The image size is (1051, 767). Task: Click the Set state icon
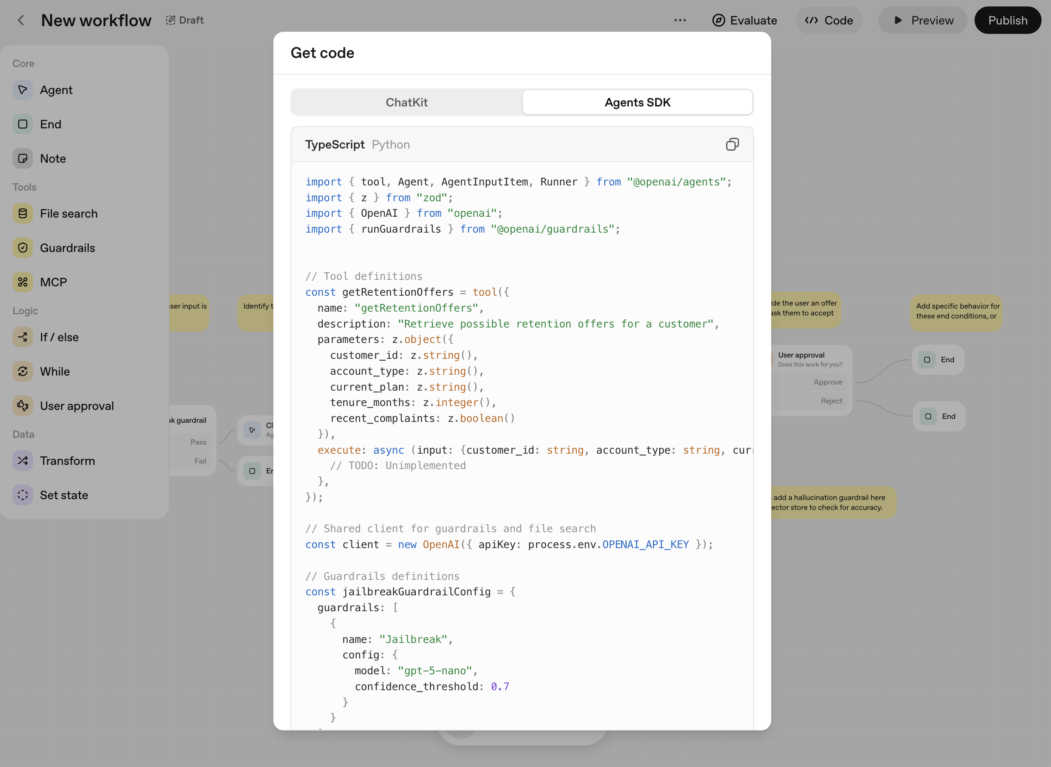[22, 495]
